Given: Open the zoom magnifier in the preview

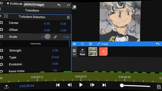Looking at the screenshot, I should (74, 7).
